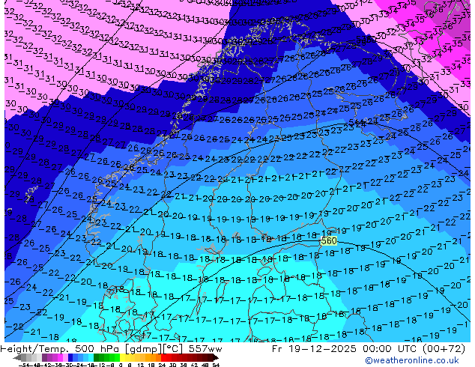Click the "[°C]" unit label

pyautogui.click(x=172, y=349)
